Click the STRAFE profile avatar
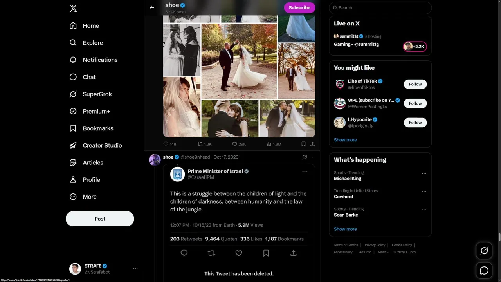The image size is (501, 282). pyautogui.click(x=75, y=269)
